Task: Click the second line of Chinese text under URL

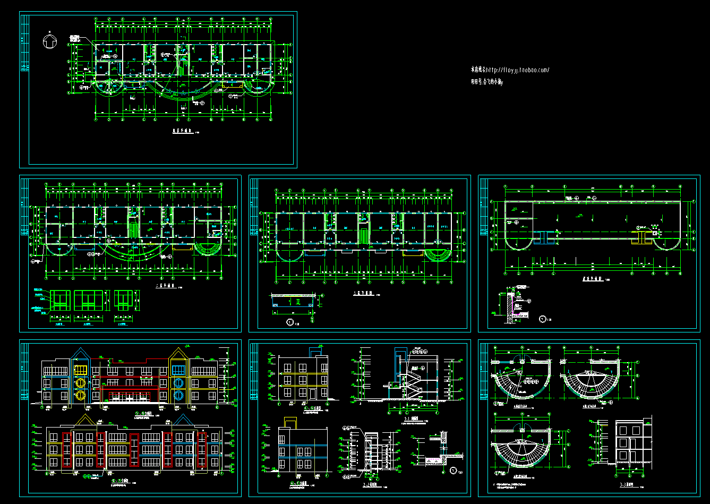Action: (486, 82)
